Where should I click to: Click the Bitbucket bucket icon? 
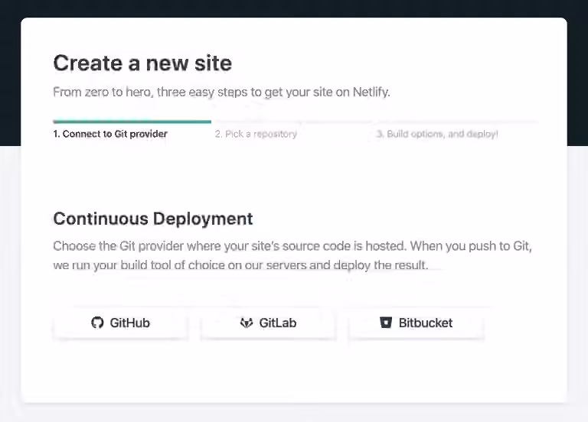tap(386, 323)
